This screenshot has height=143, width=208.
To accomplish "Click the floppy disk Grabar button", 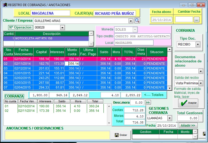I will pos(121,135).
